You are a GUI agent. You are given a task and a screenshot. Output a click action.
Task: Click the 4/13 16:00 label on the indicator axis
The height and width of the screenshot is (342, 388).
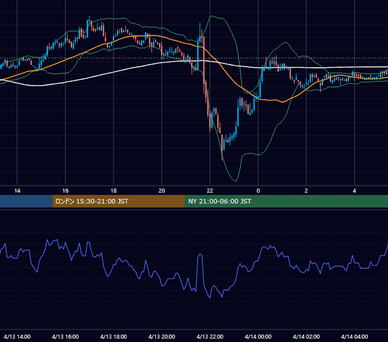pos(65,336)
